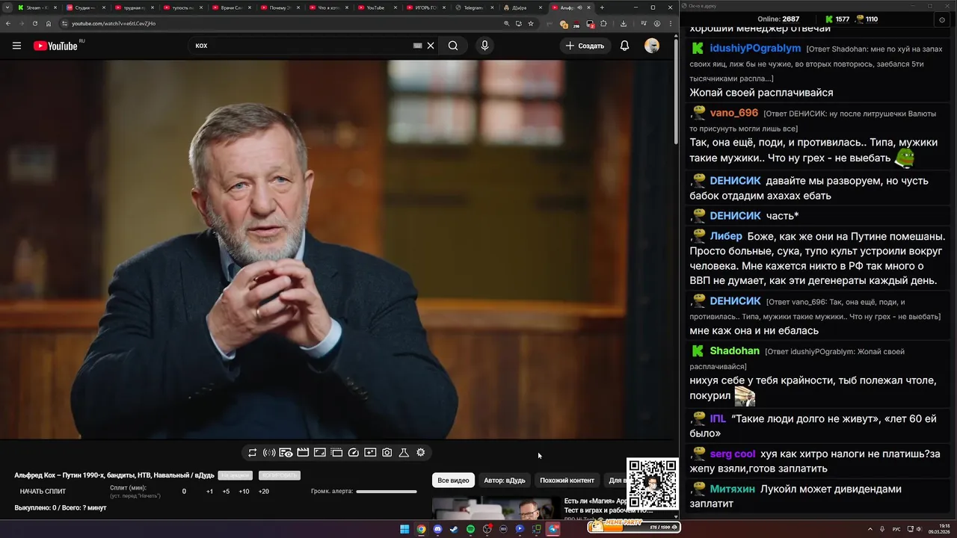Add +1 minute to the split
The image size is (957, 538).
209,492
